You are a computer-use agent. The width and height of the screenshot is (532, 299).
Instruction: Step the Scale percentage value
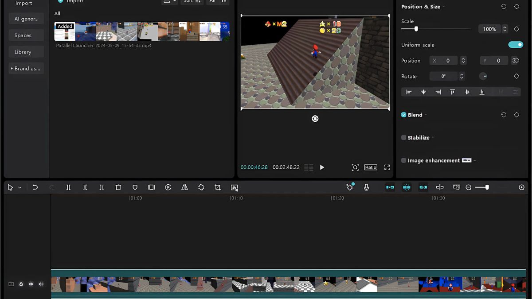505,29
